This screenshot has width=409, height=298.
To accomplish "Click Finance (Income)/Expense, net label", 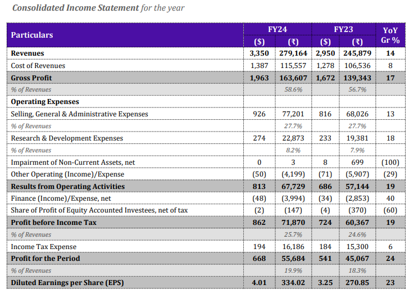I will [61, 198].
